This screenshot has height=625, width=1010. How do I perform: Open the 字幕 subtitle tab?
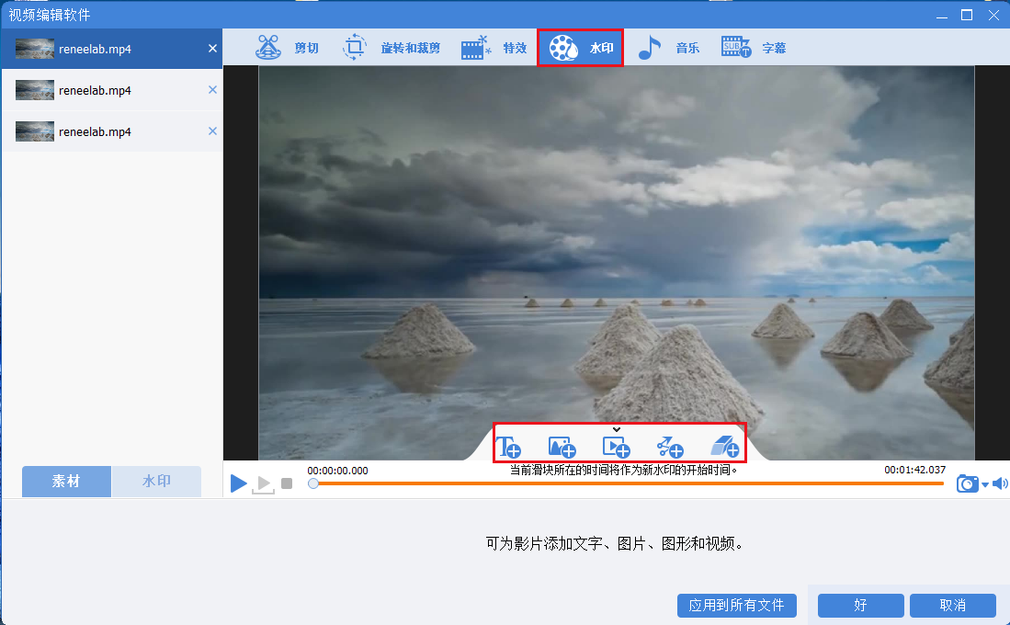click(753, 48)
